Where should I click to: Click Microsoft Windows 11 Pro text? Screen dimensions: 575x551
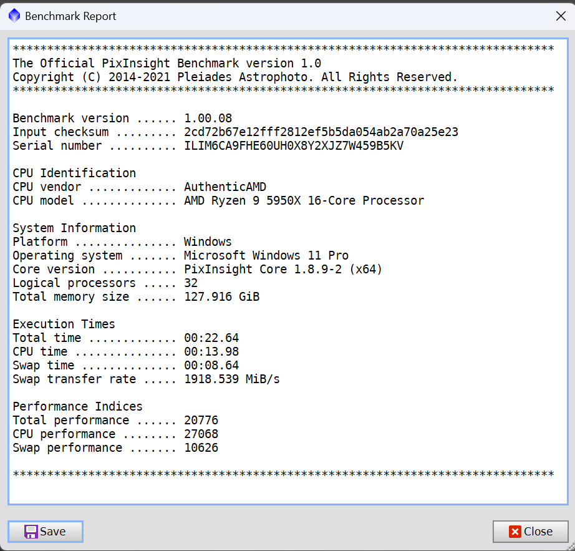[x=266, y=255]
